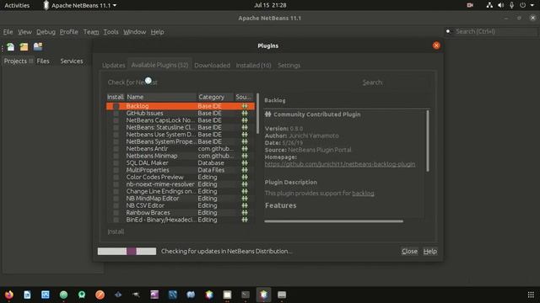Click the volume icon in the top bar
540x303 pixels.
(x=500, y=5)
